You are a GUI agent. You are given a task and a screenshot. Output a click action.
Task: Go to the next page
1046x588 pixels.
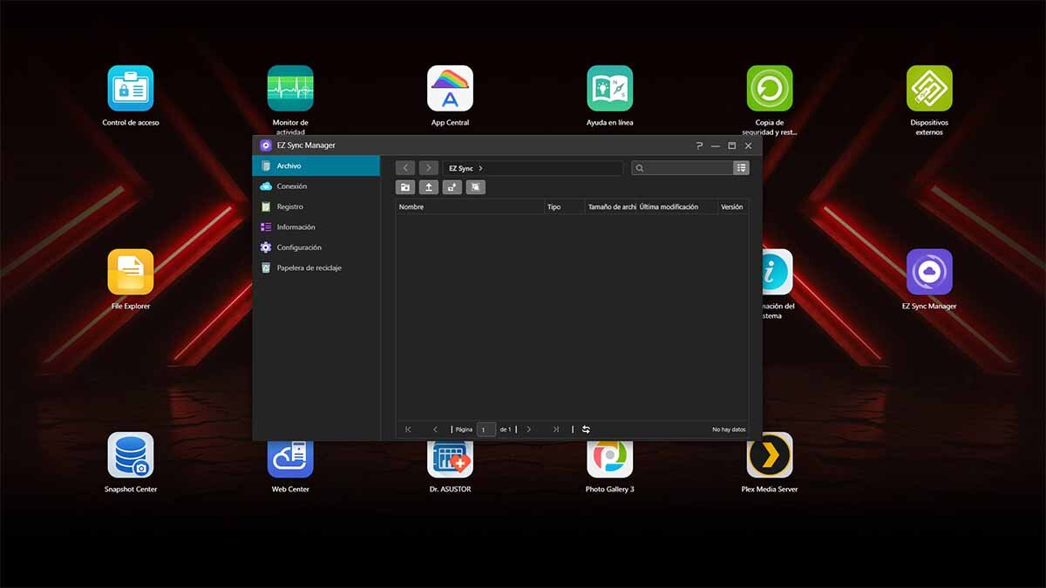point(529,429)
